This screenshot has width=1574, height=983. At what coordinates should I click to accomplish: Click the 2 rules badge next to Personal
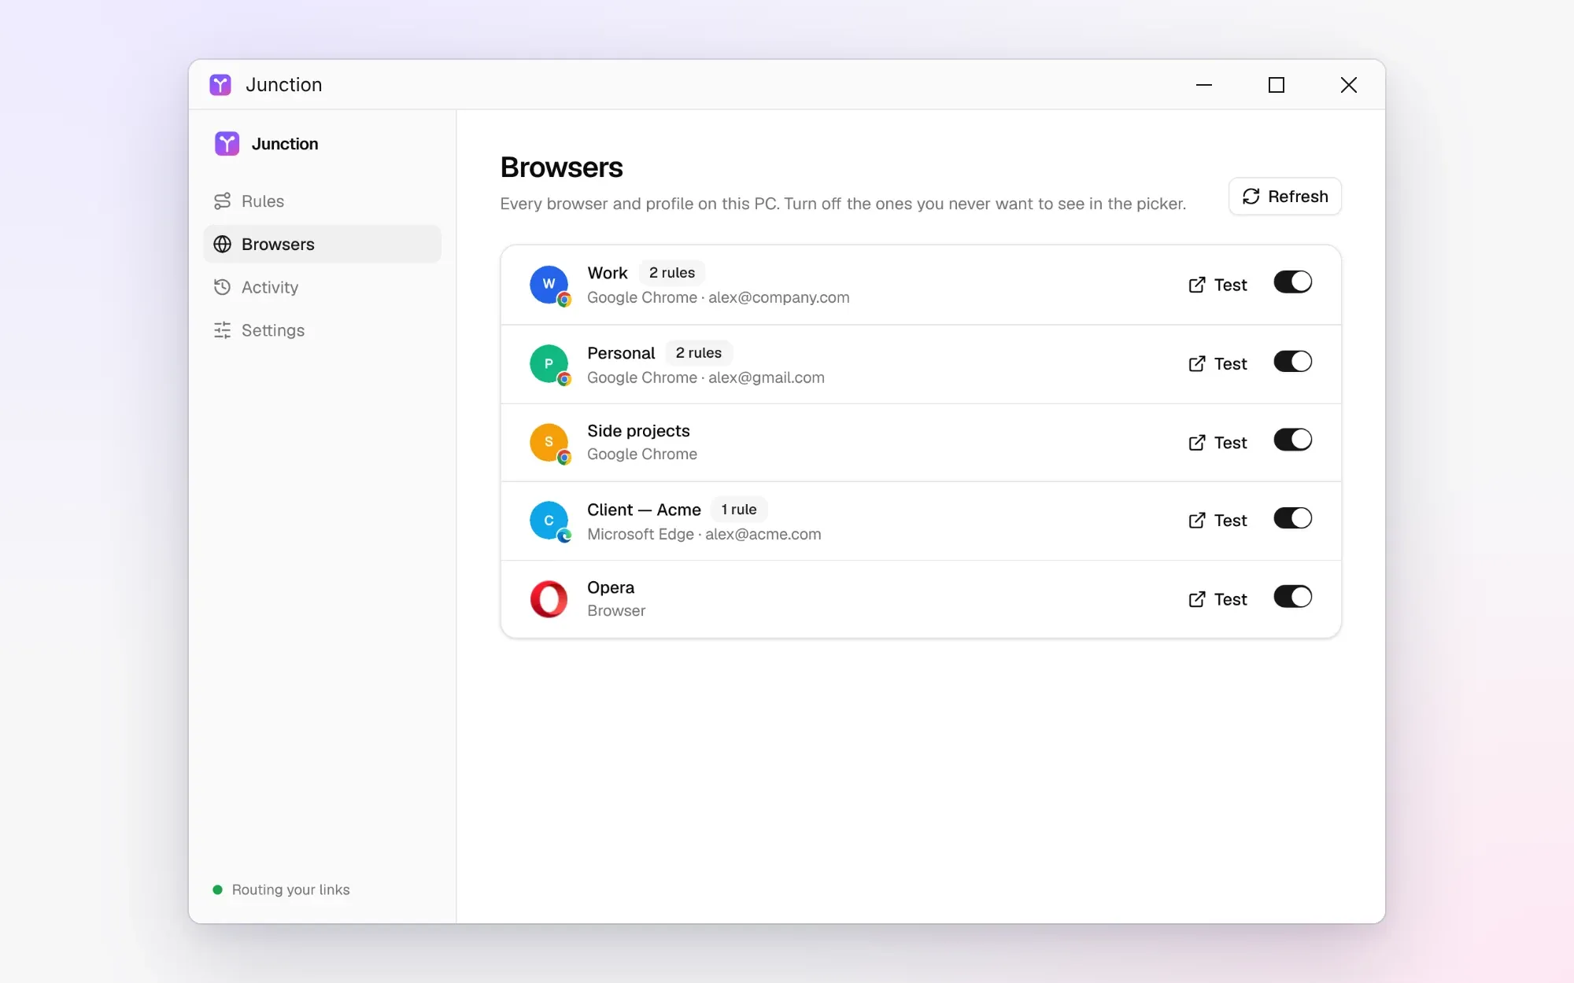(699, 353)
